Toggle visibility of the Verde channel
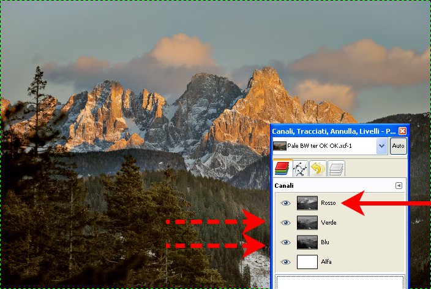 pos(285,223)
